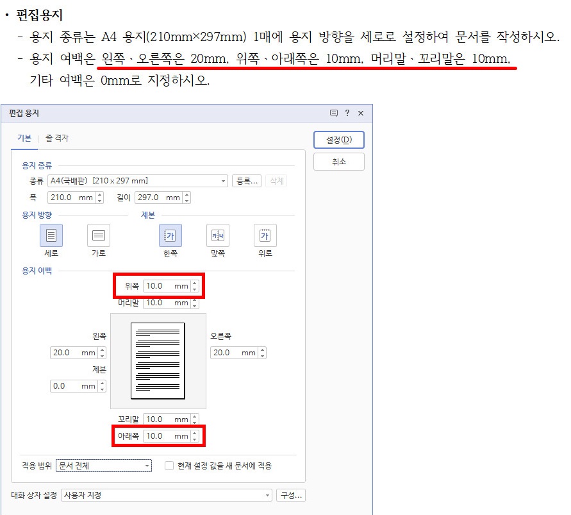Image resolution: width=571 pixels, height=515 pixels.
Task: Click the 왼쪽 left margin field
Action: pos(74,353)
